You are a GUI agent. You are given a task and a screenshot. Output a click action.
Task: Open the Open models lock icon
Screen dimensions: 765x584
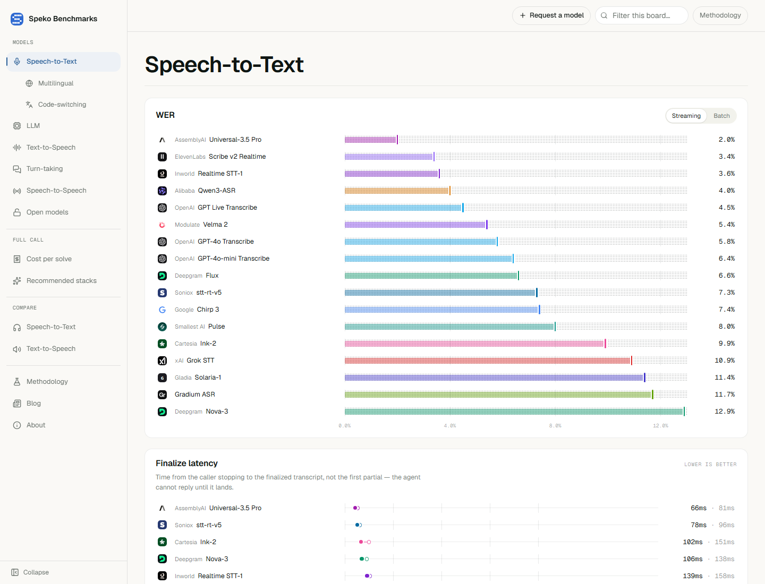click(x=17, y=212)
